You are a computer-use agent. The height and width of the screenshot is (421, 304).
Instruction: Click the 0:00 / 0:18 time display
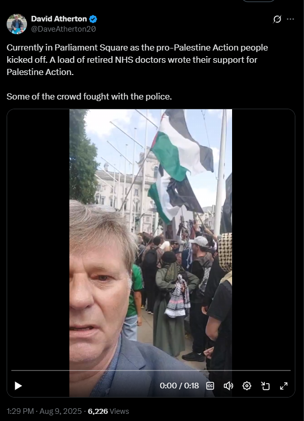click(x=179, y=386)
